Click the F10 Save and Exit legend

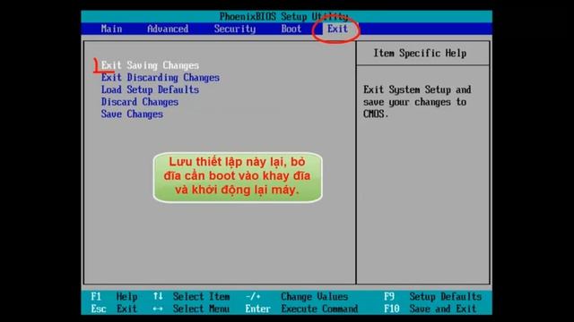pos(430,309)
